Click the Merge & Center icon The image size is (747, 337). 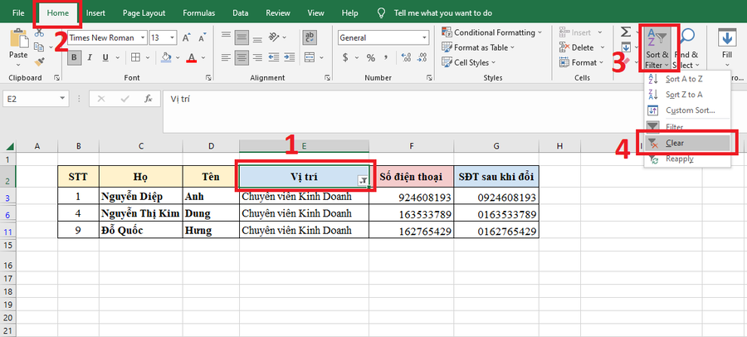pyautogui.click(x=310, y=57)
